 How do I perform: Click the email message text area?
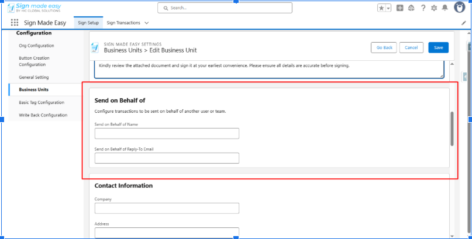(x=270, y=69)
